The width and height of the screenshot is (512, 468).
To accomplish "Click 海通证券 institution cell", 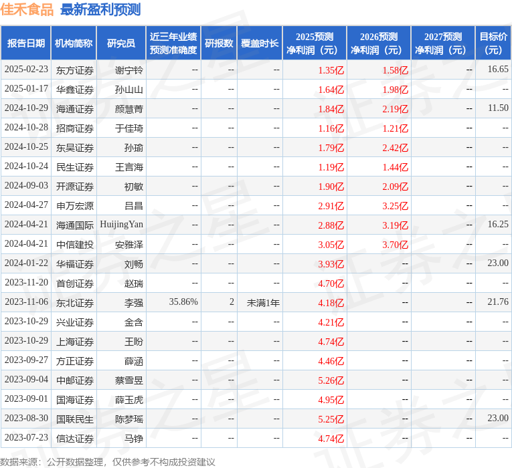I will click(75, 109).
